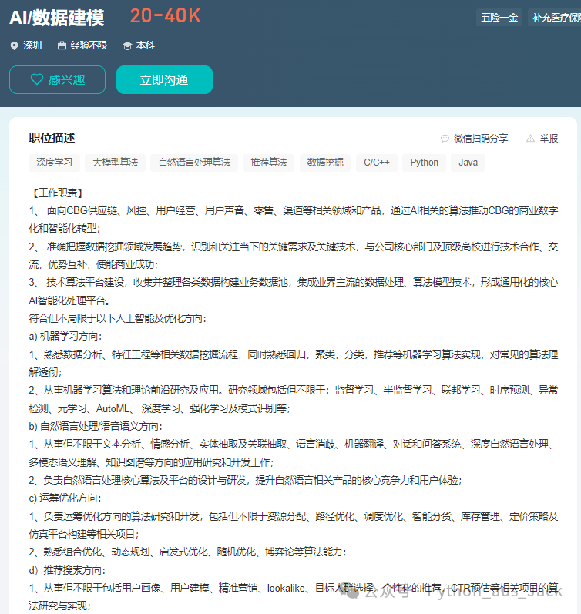Select the 推荐算法 skill tag
This screenshot has height=614, width=581.
click(x=269, y=163)
